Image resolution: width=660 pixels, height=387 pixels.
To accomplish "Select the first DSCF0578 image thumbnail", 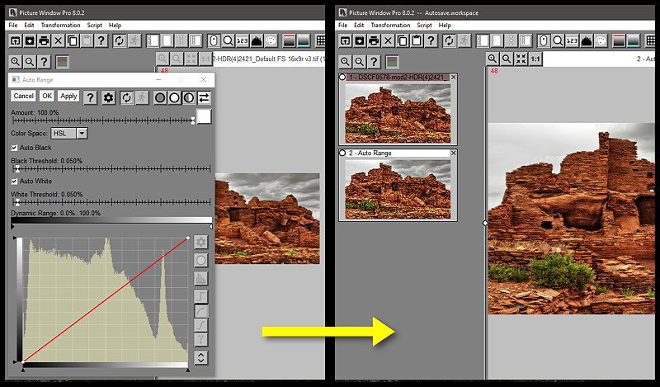I will pyautogui.click(x=398, y=114).
